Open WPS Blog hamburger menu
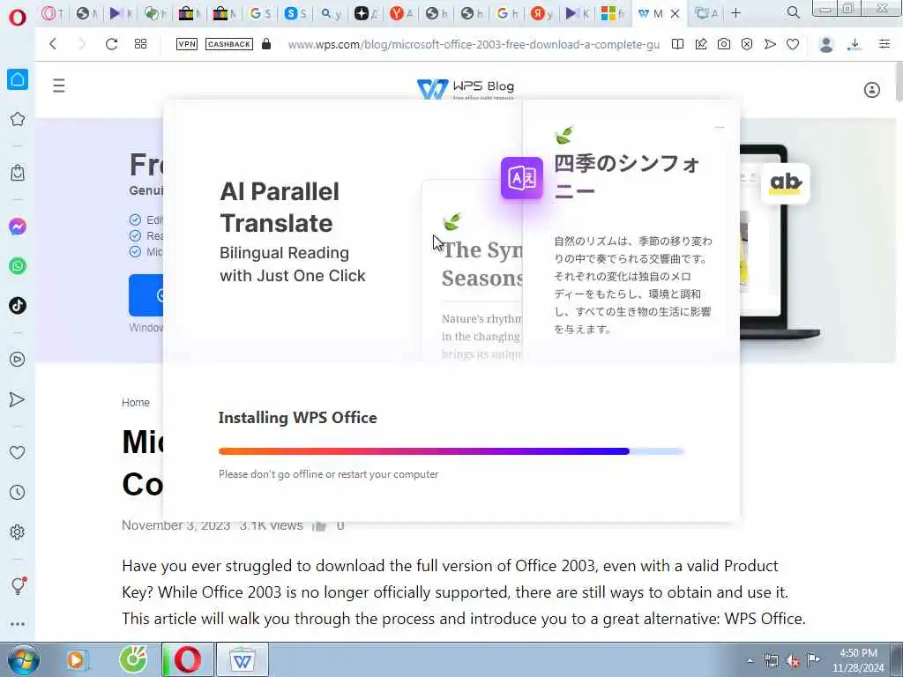The height and width of the screenshot is (677, 903). [x=59, y=86]
